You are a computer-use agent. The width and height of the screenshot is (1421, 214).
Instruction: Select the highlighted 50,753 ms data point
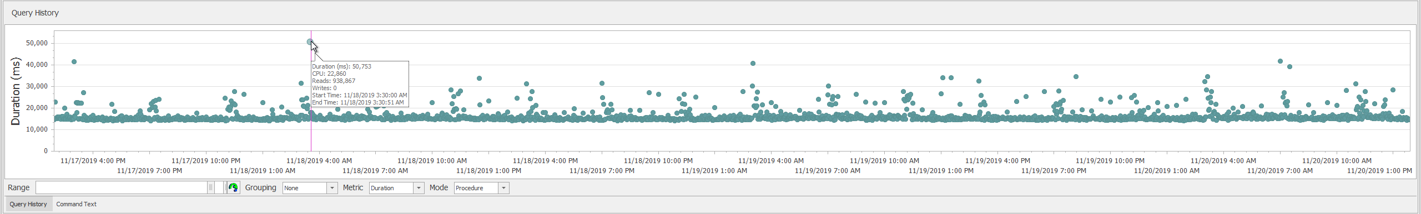[x=310, y=41]
